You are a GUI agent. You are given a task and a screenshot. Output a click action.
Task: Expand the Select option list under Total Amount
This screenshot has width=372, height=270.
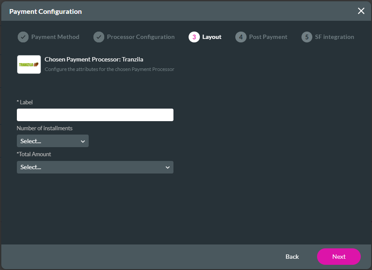click(x=95, y=167)
